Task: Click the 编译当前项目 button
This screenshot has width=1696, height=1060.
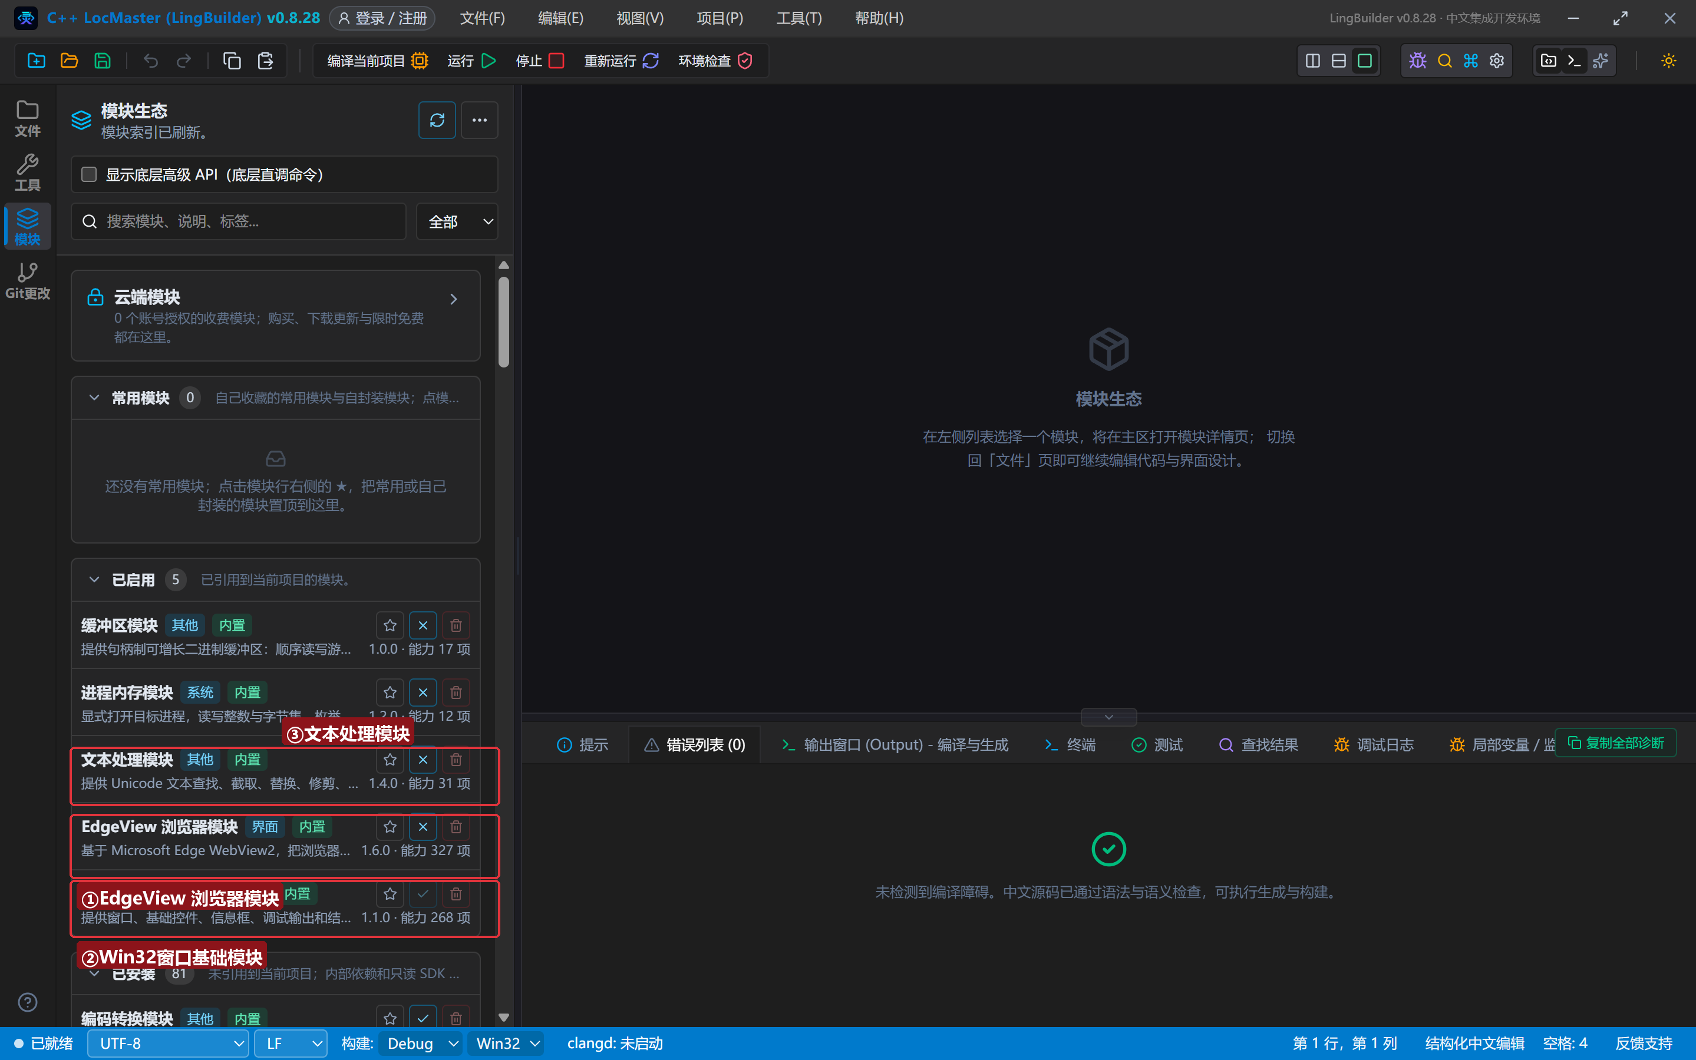Action: click(x=377, y=61)
